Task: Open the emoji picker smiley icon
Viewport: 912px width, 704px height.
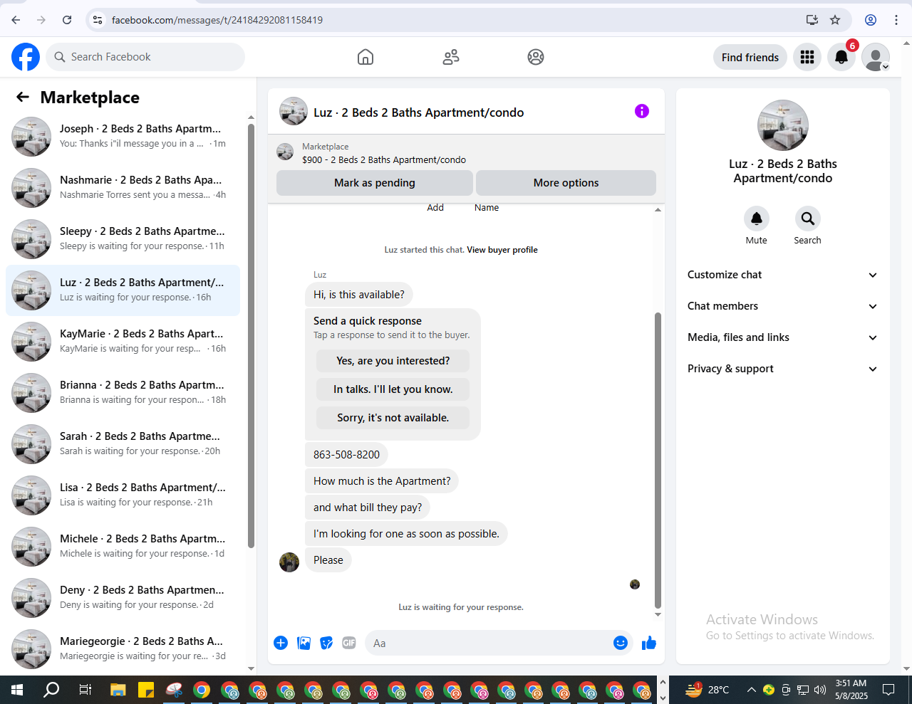Action: coord(621,643)
